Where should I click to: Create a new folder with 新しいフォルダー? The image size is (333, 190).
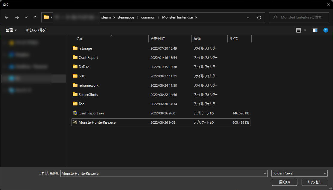tap(37, 30)
